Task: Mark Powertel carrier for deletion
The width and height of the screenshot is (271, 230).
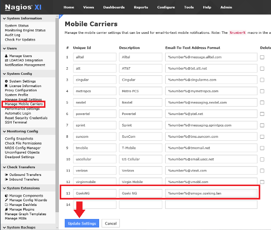Action: pos(262,114)
